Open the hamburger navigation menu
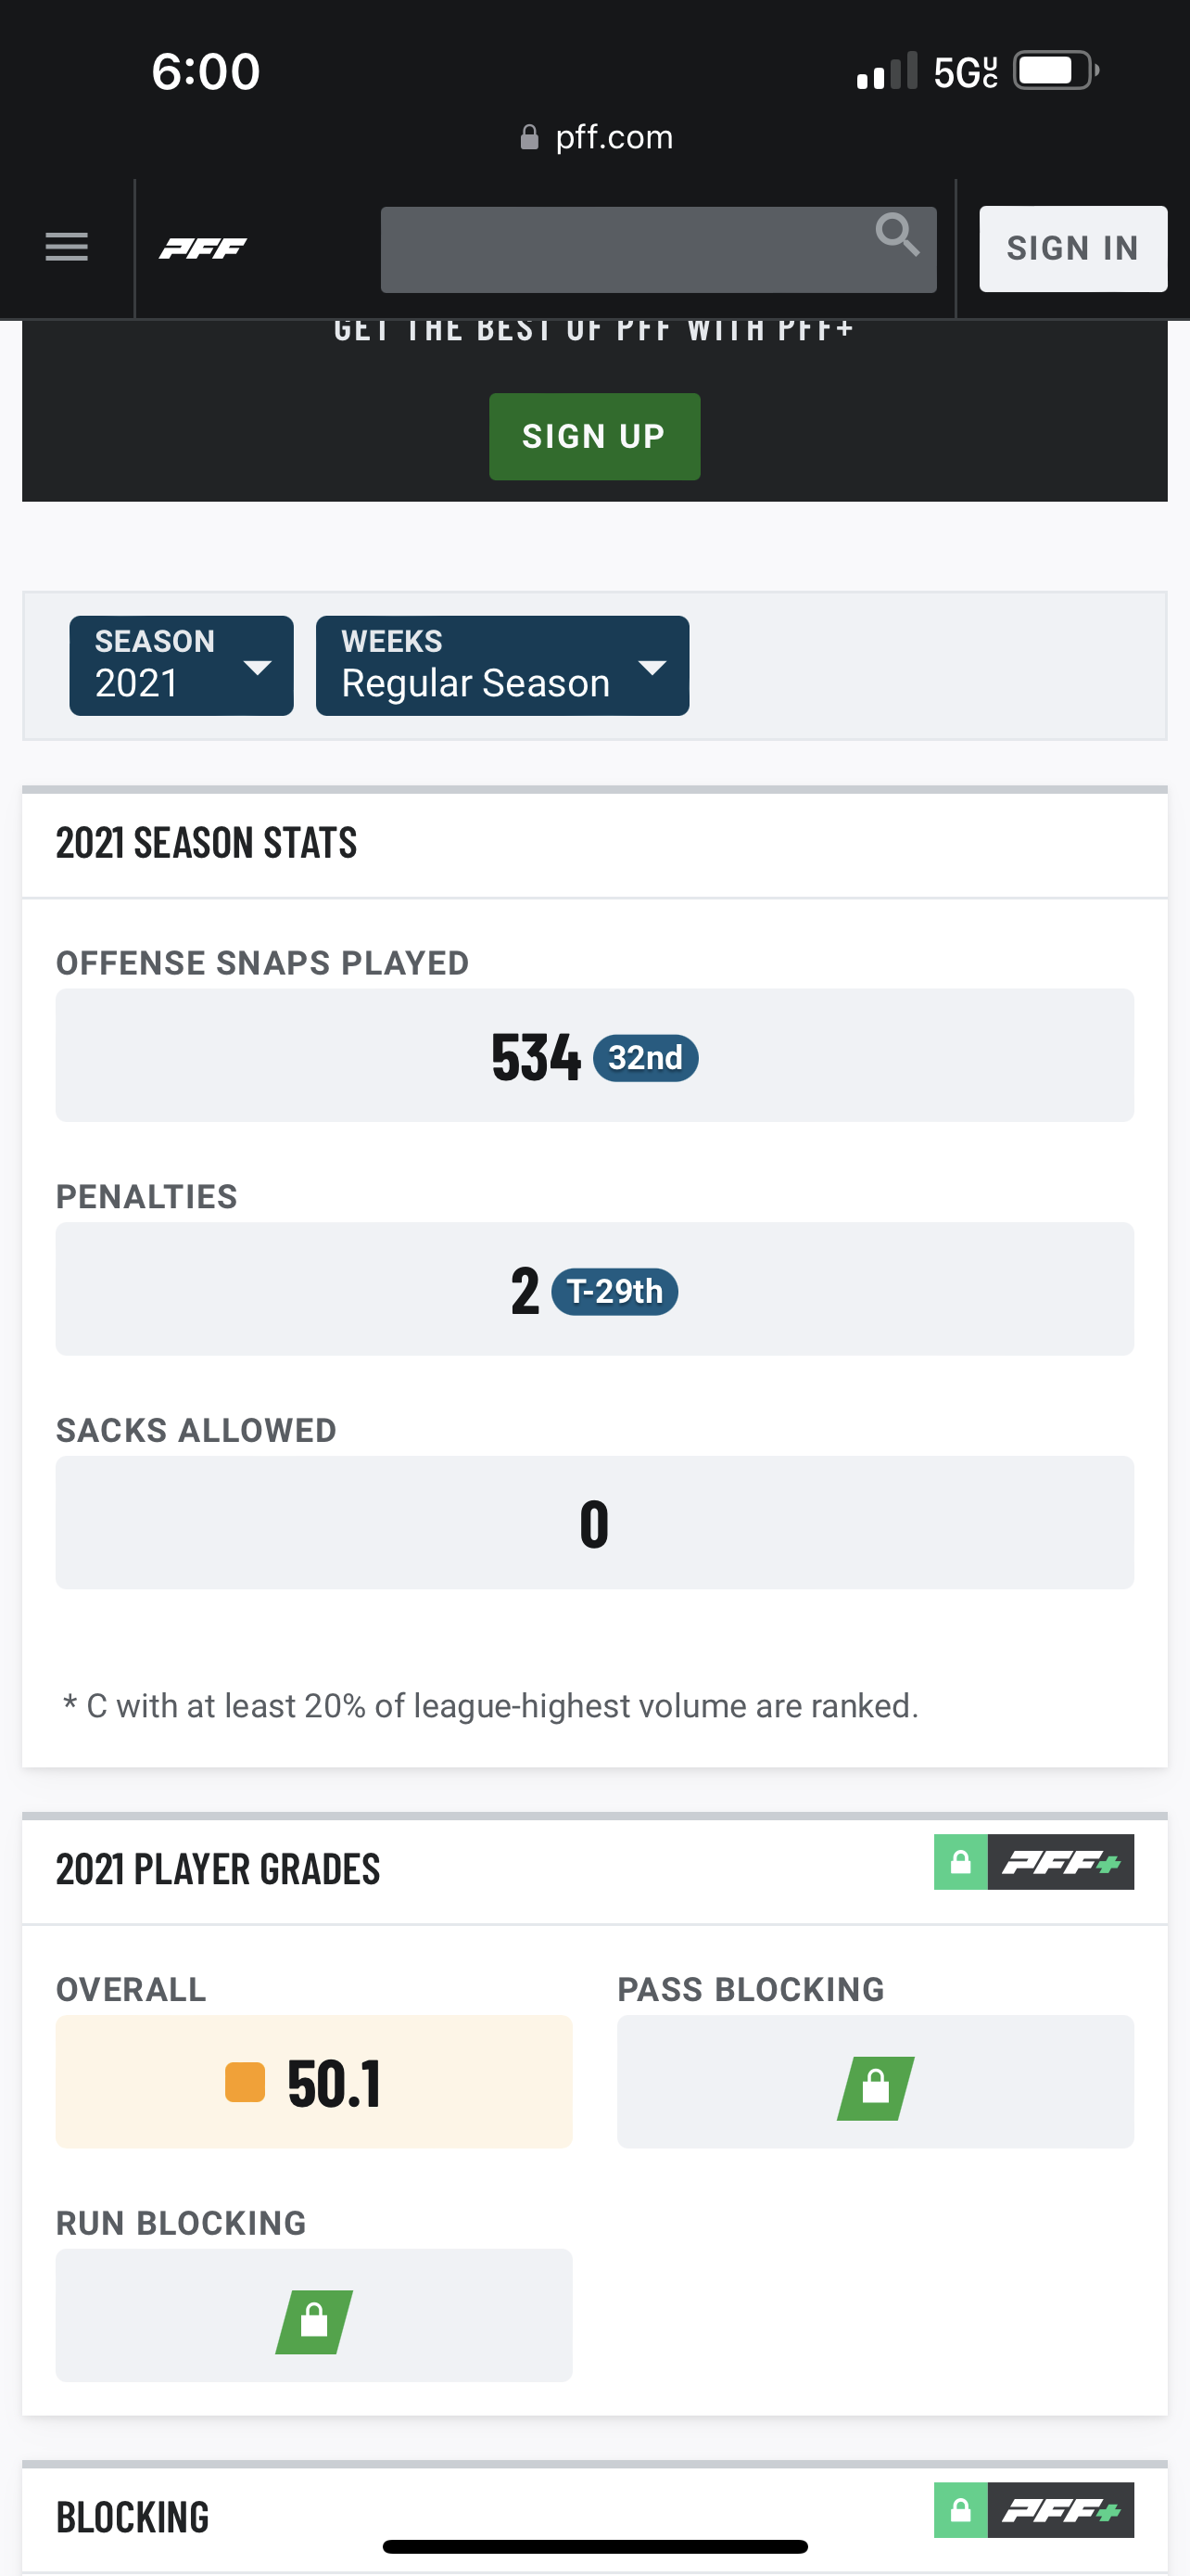 click(x=67, y=247)
